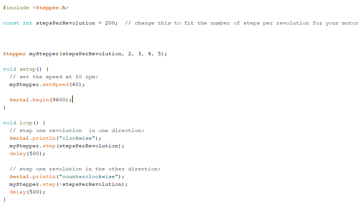
Task: Click the closing brace of loop function
Action: click(4, 200)
